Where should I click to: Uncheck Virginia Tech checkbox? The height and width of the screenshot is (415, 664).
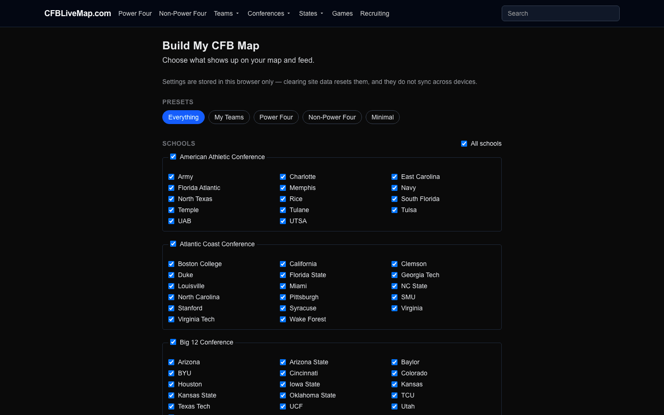point(171,319)
